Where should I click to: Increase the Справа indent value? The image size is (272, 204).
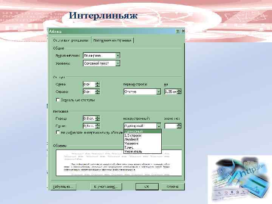[97, 90]
